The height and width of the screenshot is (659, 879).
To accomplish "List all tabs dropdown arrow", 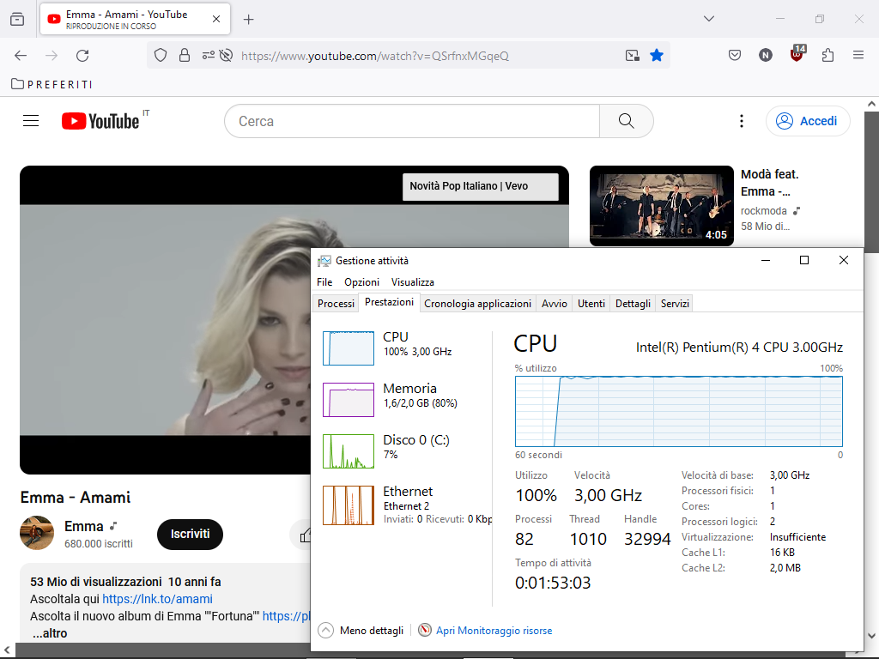I will 708,19.
